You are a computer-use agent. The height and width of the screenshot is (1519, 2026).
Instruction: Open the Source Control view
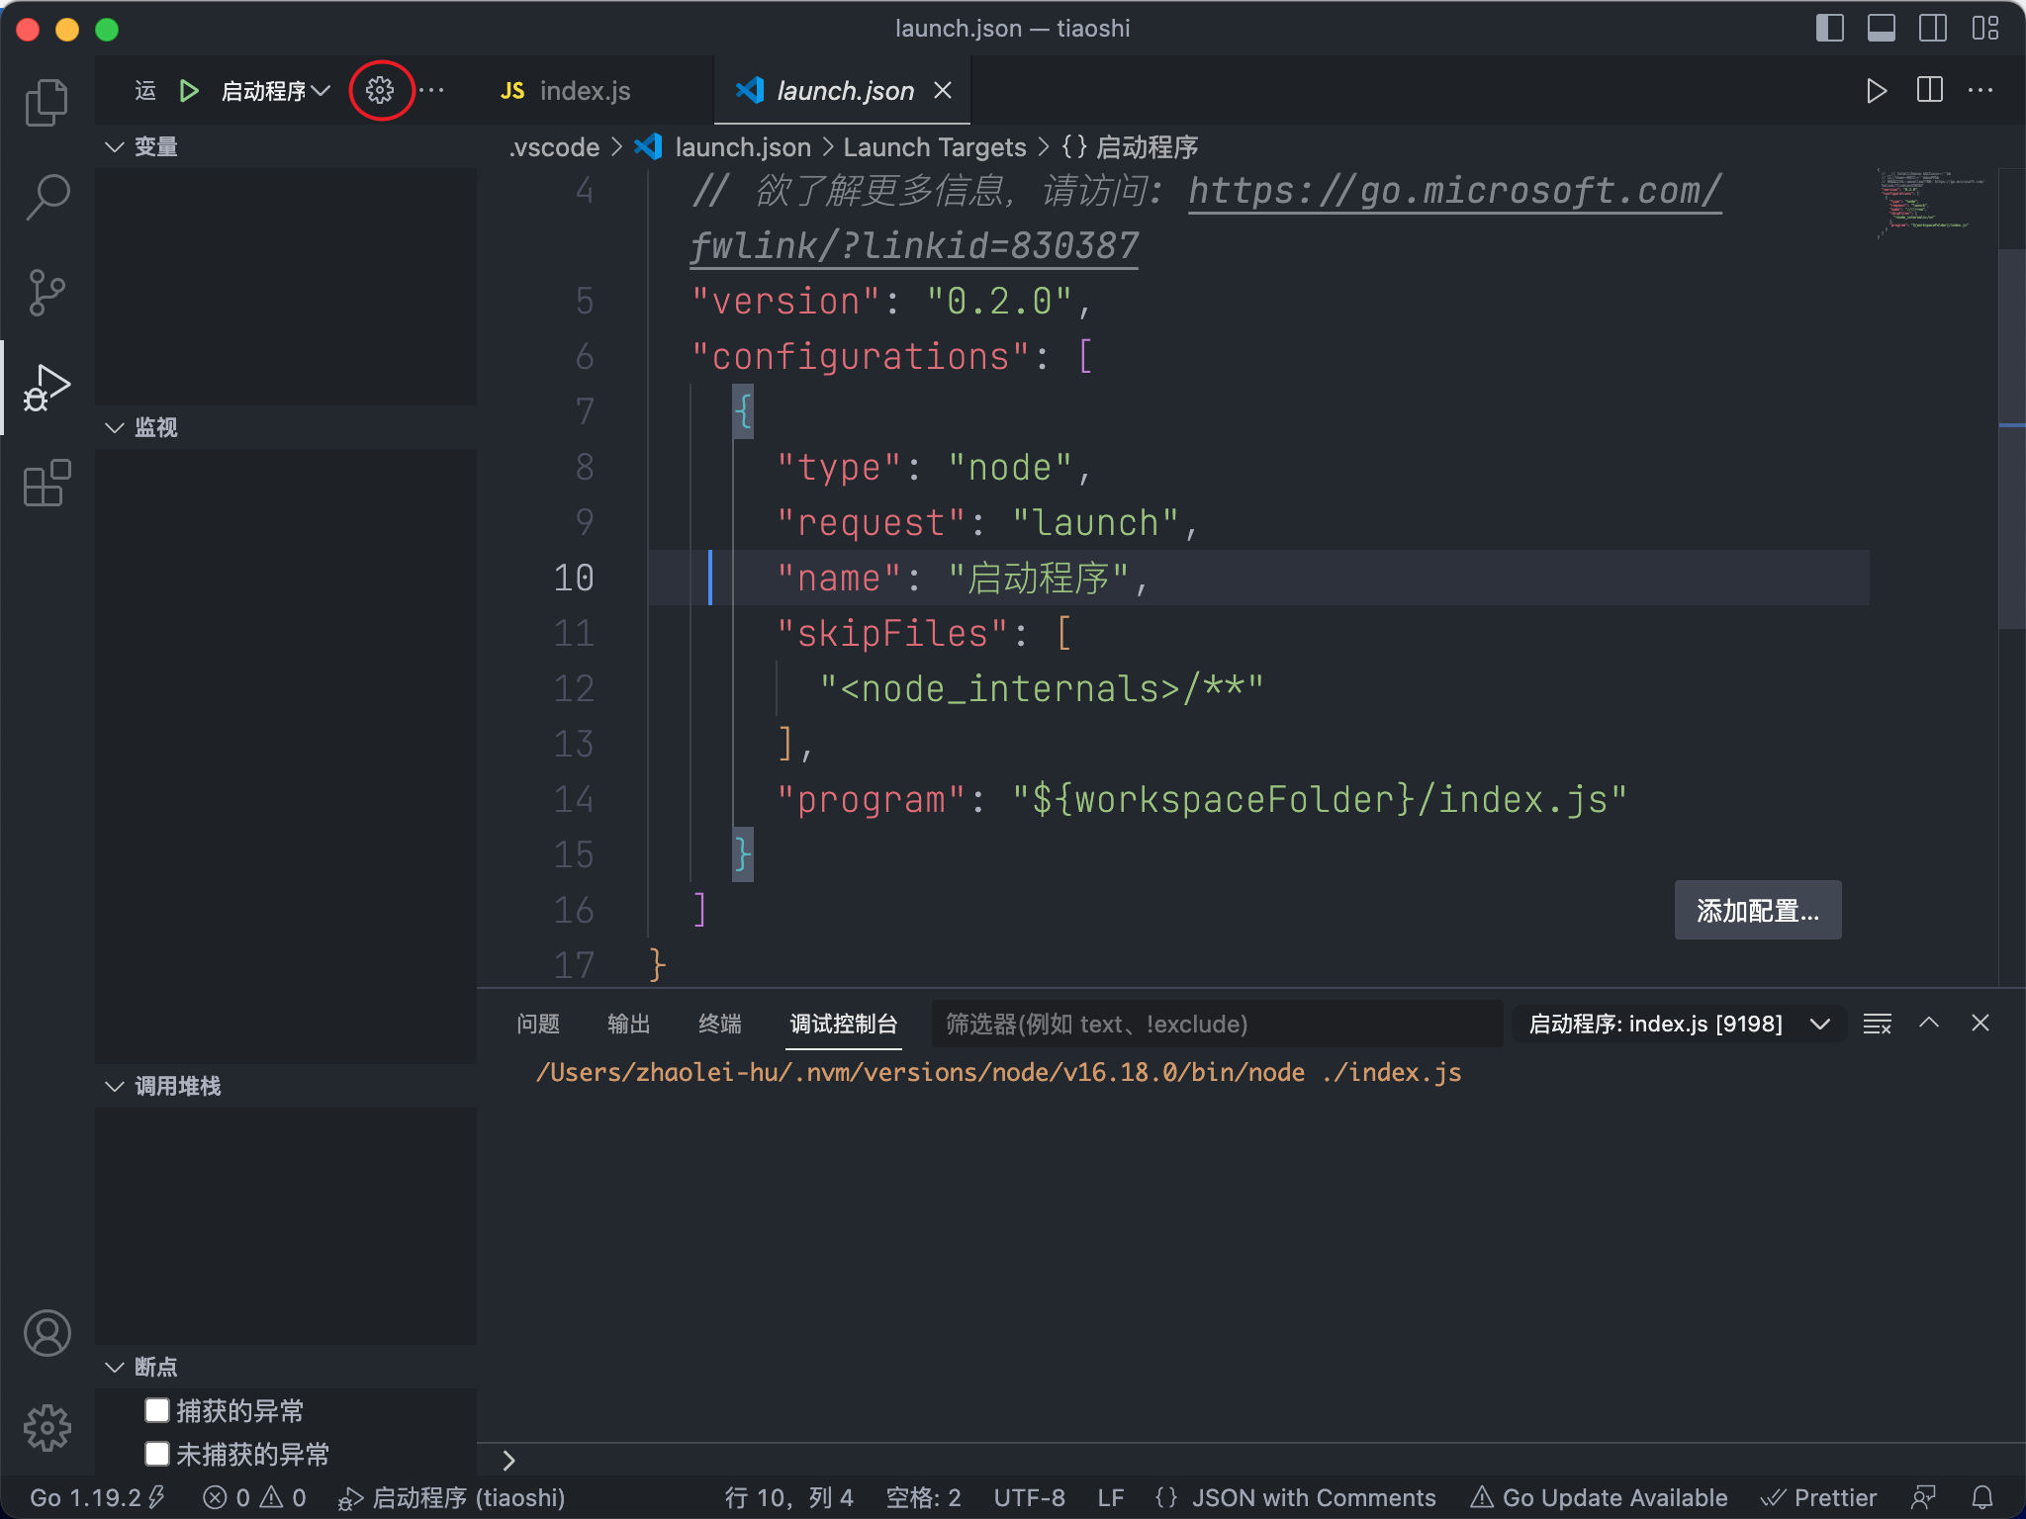pos(46,292)
